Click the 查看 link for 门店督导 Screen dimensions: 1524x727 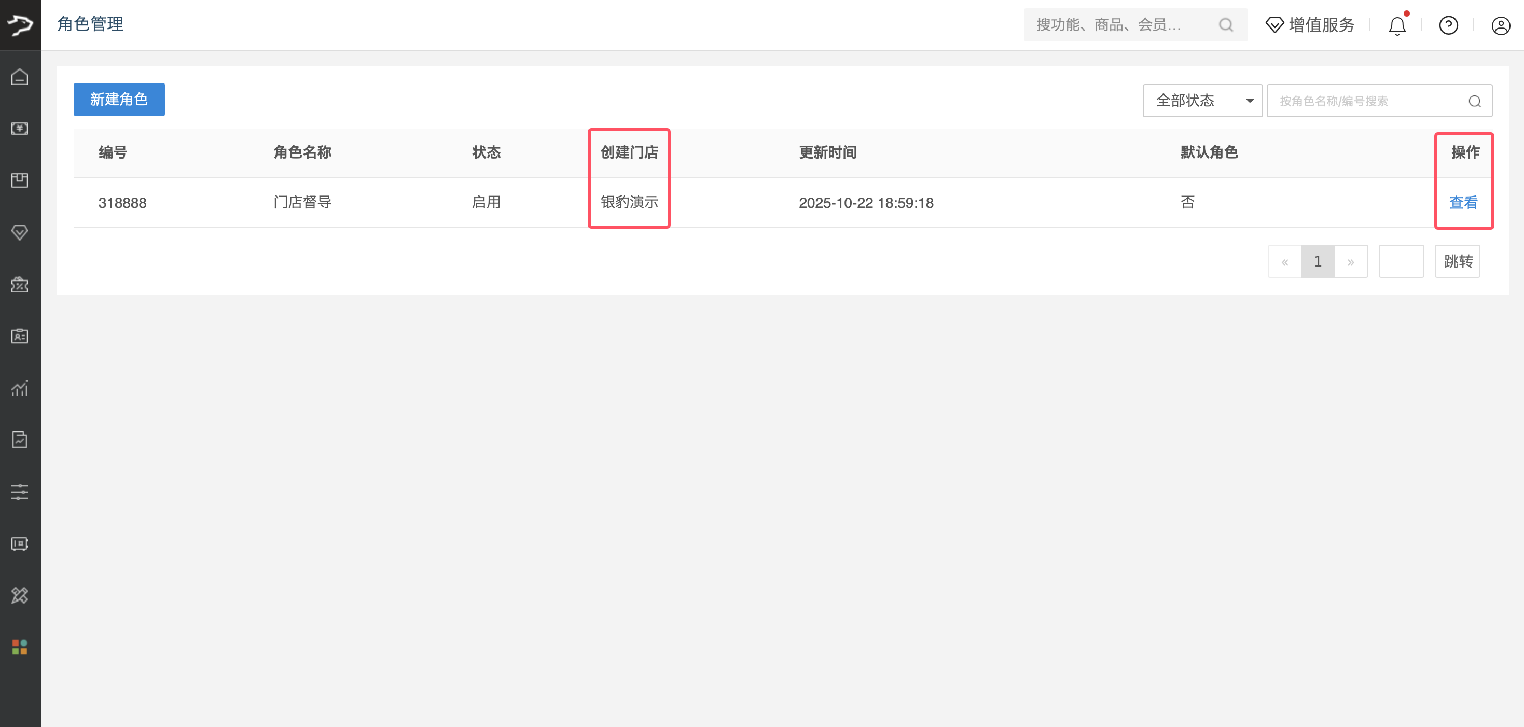(x=1463, y=203)
